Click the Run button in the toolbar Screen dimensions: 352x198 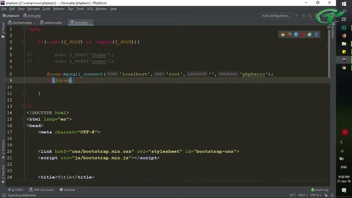point(297,15)
